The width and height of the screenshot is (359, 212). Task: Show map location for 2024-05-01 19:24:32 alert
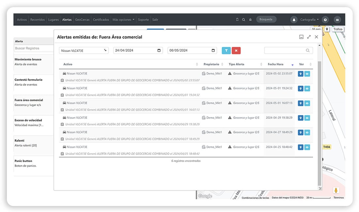(301, 89)
